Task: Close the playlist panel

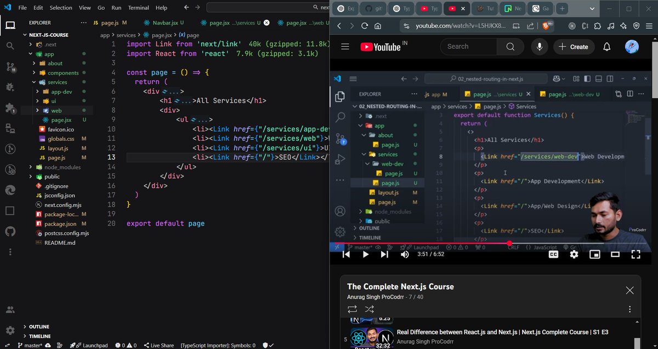Action: point(629,290)
